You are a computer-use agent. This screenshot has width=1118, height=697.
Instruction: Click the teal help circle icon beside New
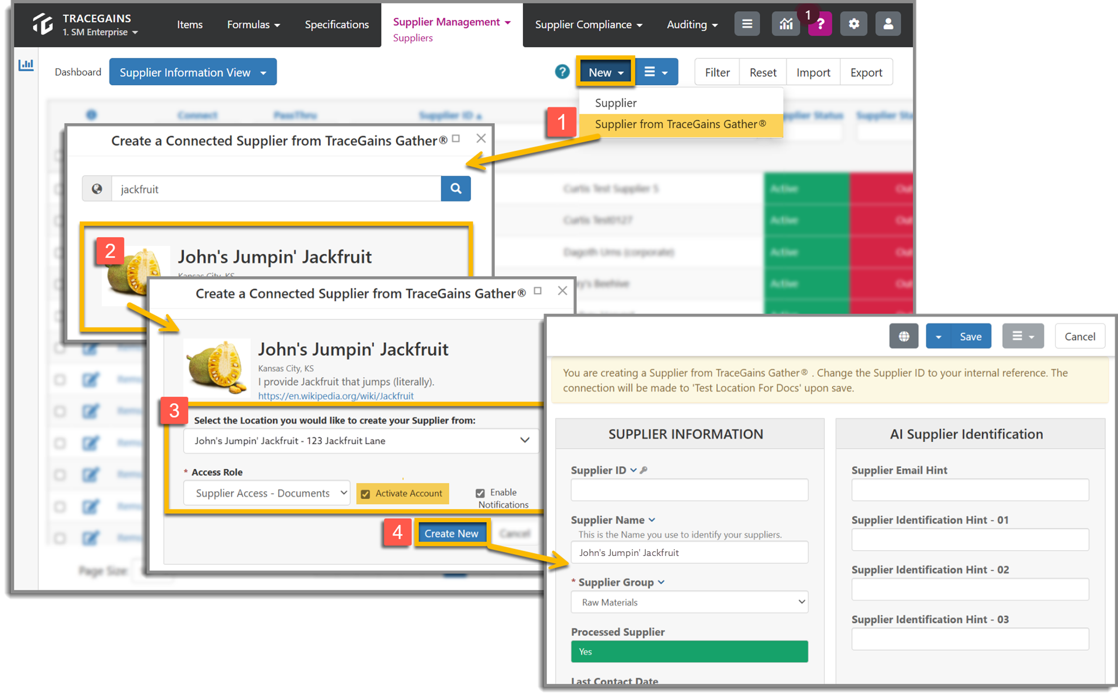click(x=562, y=72)
